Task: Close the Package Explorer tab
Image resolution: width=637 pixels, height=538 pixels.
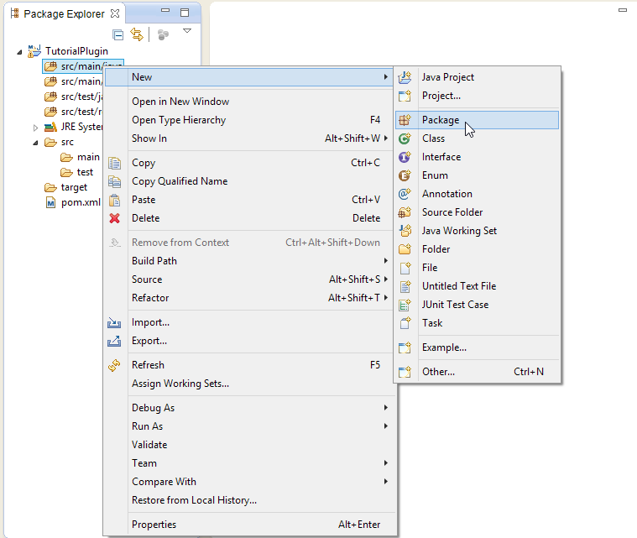Action: (115, 13)
